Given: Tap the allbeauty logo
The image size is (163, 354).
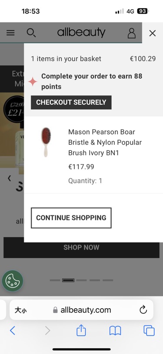Looking at the screenshot, I should click(x=81, y=33).
